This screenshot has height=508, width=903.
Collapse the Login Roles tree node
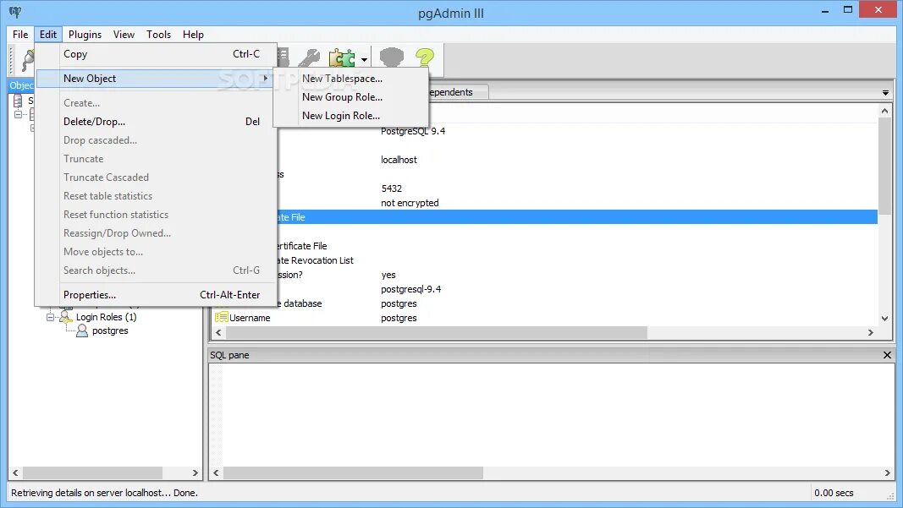(50, 317)
